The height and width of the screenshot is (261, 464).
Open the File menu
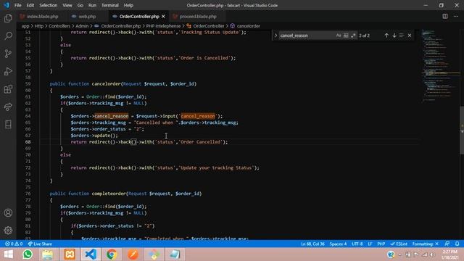pyautogui.click(x=17, y=5)
